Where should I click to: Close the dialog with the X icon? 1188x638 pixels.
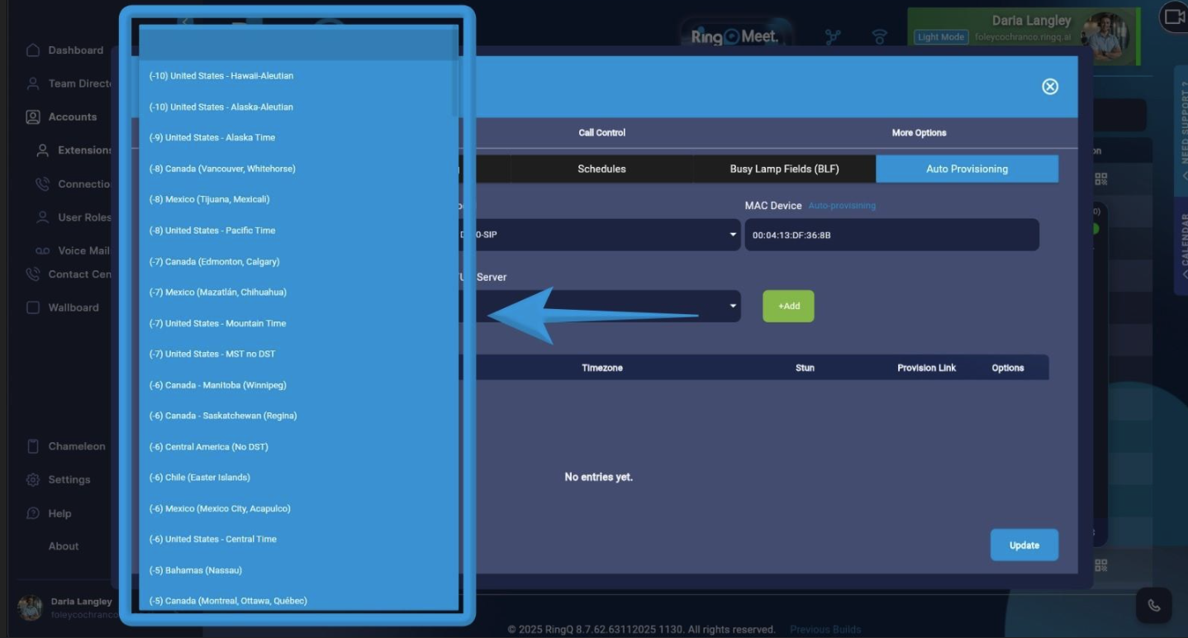[x=1049, y=87]
